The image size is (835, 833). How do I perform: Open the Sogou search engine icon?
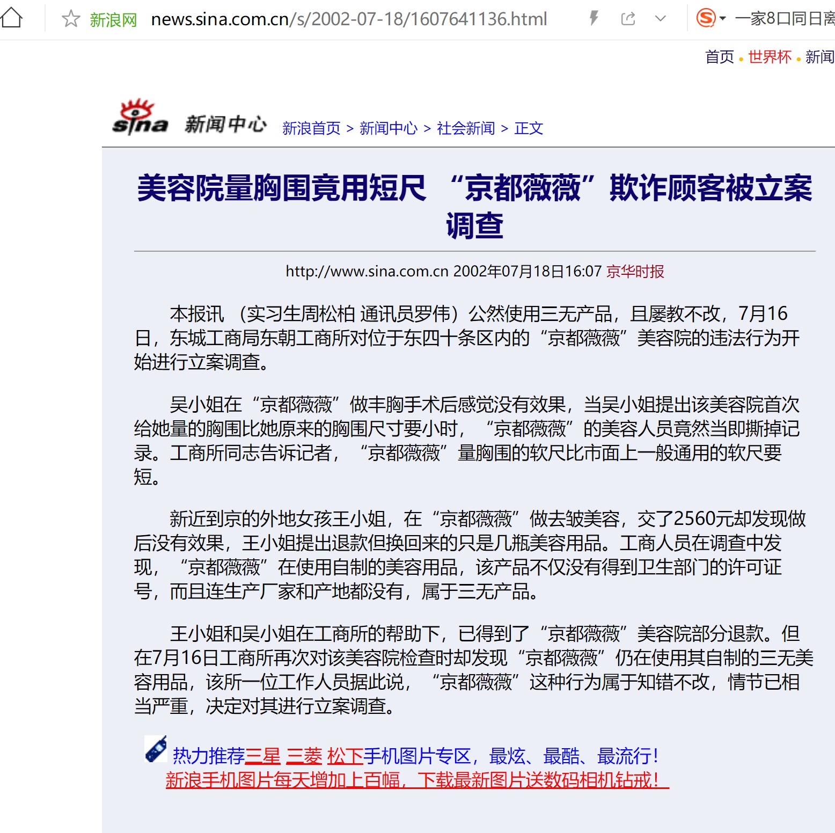706,18
